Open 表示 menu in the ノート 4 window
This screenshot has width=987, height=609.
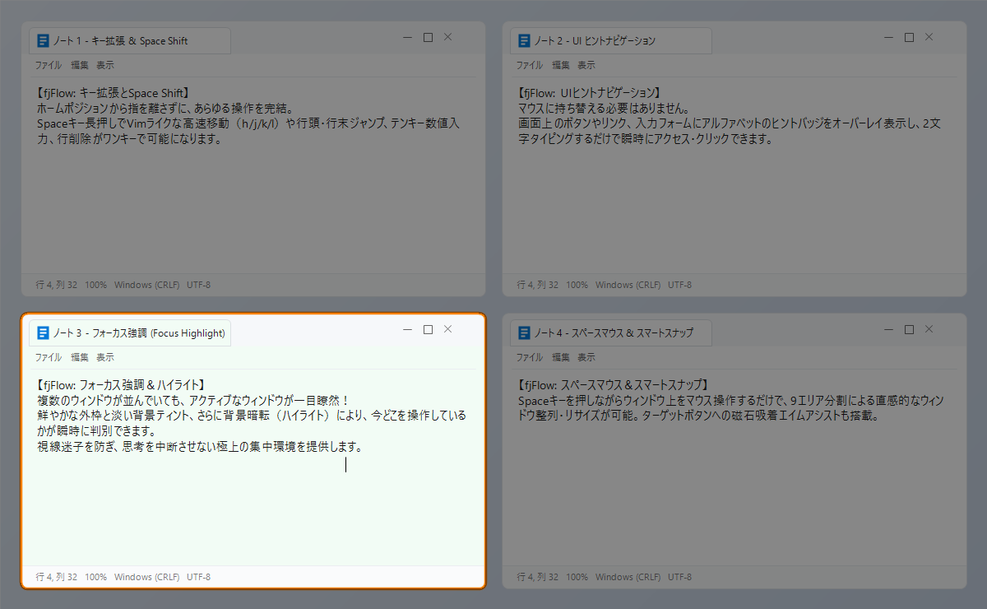coord(586,357)
